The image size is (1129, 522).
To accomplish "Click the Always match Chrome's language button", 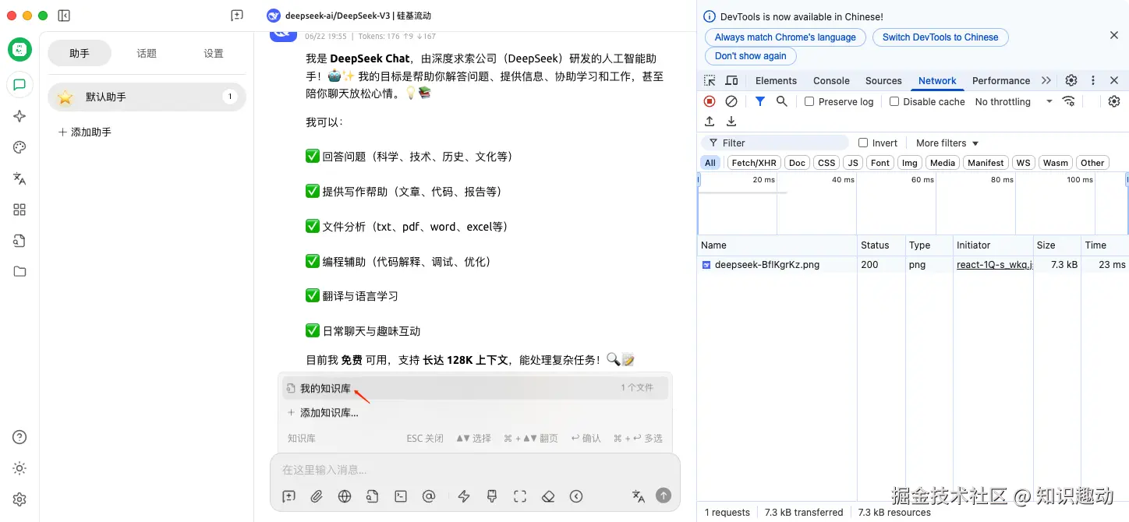I will click(x=785, y=37).
